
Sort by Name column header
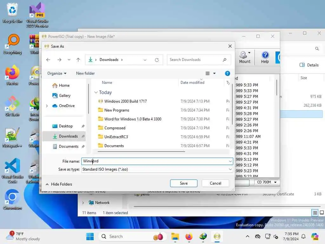coord(107,83)
